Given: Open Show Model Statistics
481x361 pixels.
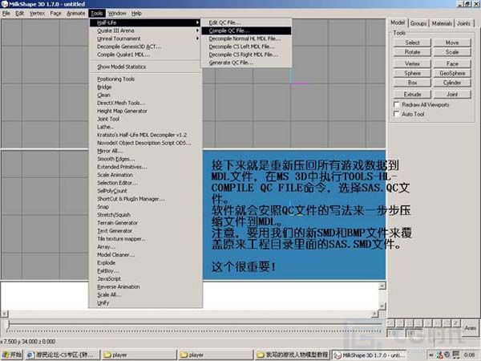Looking at the screenshot, I should click(145, 67).
